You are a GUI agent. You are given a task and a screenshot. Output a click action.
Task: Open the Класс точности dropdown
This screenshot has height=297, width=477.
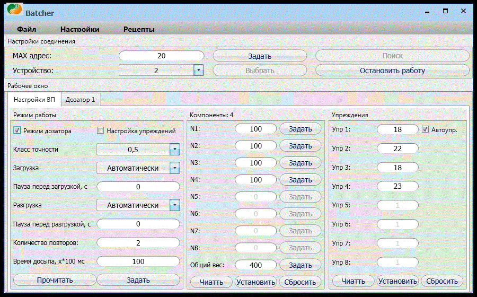point(175,150)
